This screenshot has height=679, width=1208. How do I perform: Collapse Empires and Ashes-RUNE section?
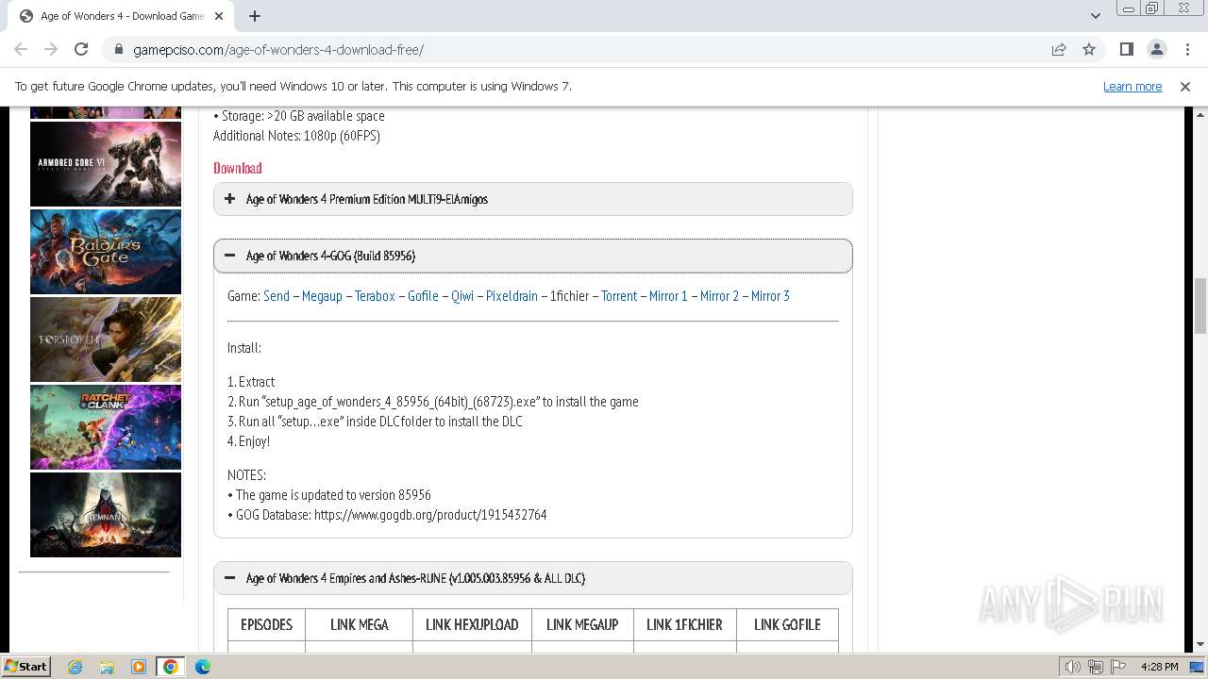[533, 578]
